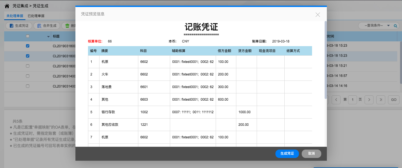
Task: Go to the previous page arrow
Action: click(336, 100)
